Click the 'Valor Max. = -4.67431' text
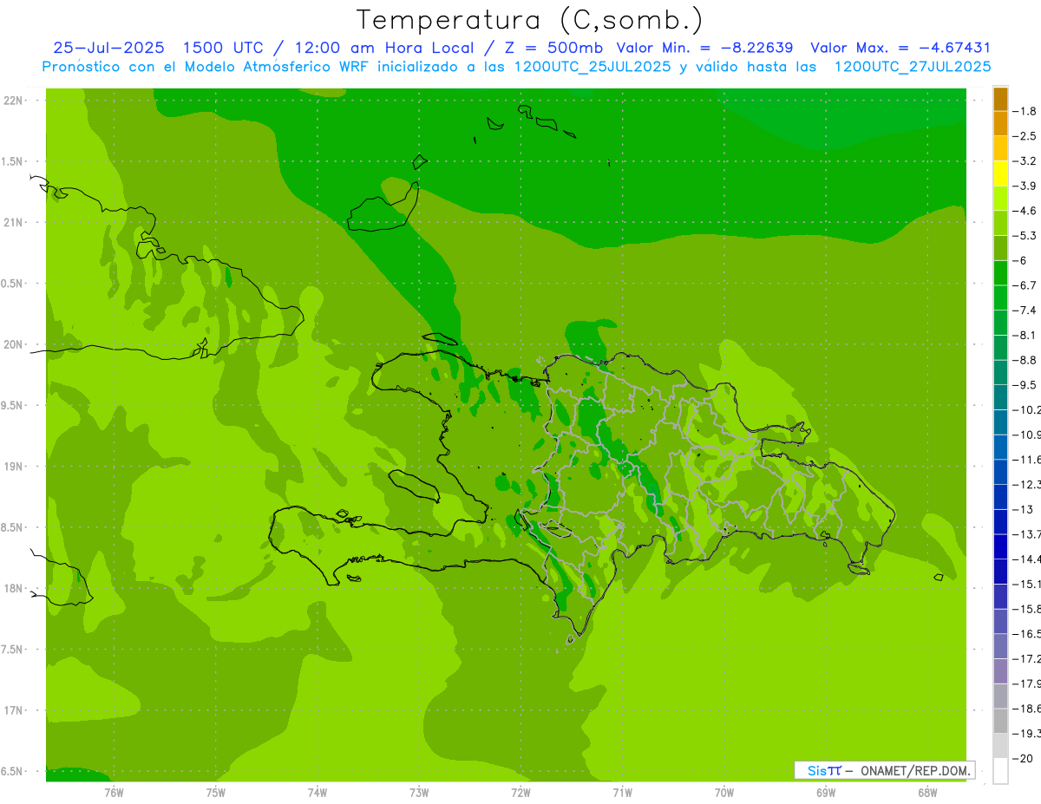The width and height of the screenshot is (1041, 804). tap(900, 48)
